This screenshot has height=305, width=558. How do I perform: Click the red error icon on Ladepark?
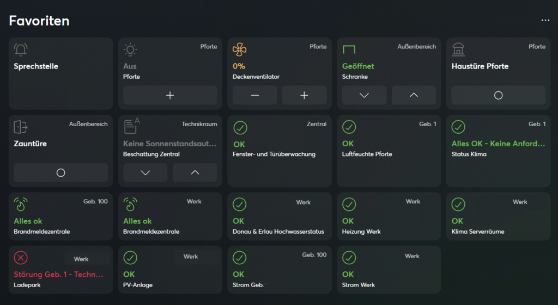tap(21, 258)
